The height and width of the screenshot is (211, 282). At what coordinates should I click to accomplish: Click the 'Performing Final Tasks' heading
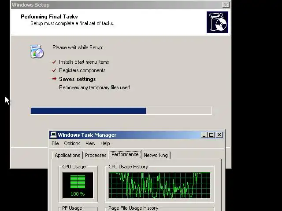click(49, 17)
